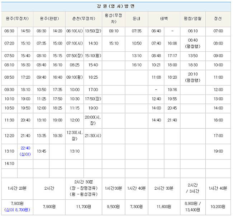This screenshot has width=233, height=217.
Task: Select the 13:45 departure time
Action: click(x=42, y=151)
